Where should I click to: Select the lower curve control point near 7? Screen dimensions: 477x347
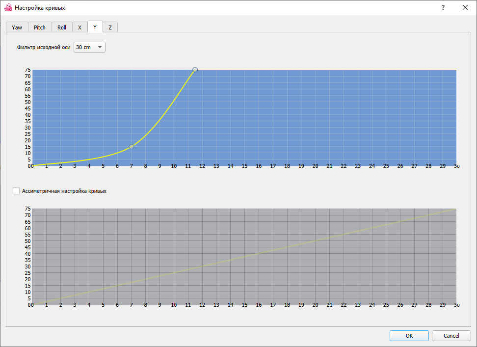click(x=132, y=147)
